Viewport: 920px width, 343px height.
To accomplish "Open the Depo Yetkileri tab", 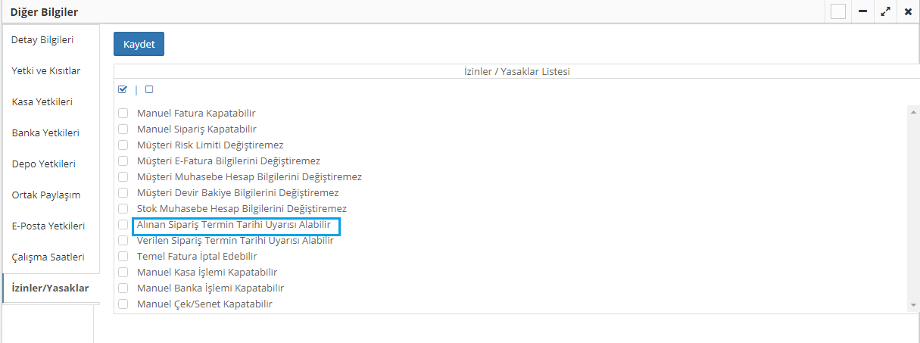I will pyautogui.click(x=43, y=164).
